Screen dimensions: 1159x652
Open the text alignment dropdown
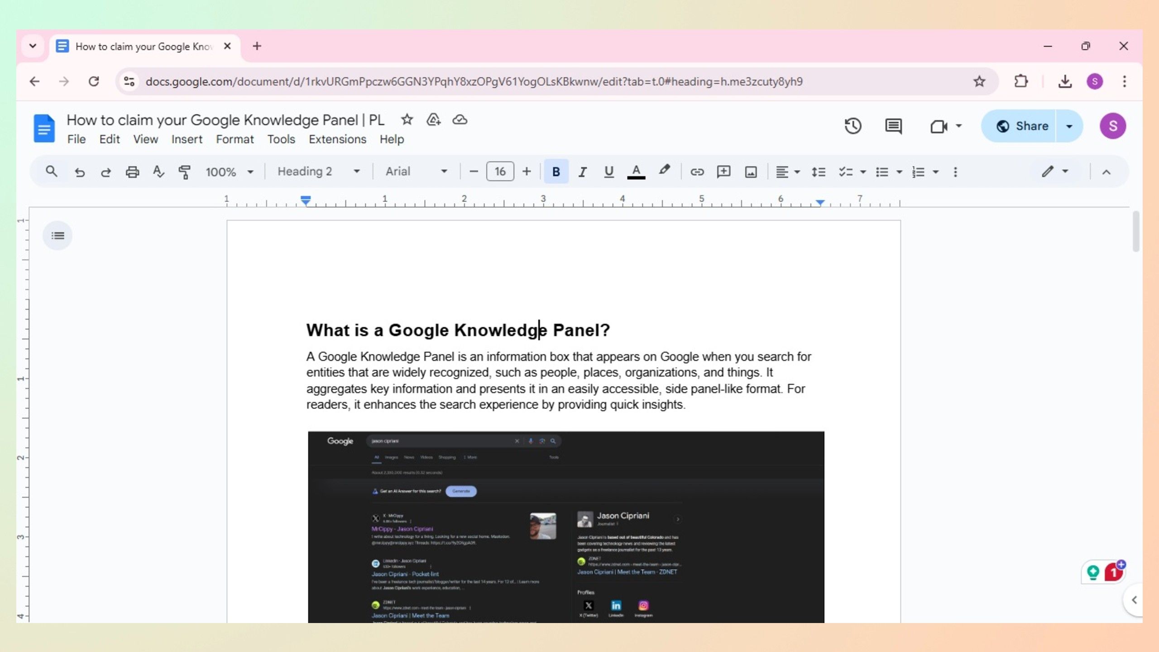coord(788,172)
